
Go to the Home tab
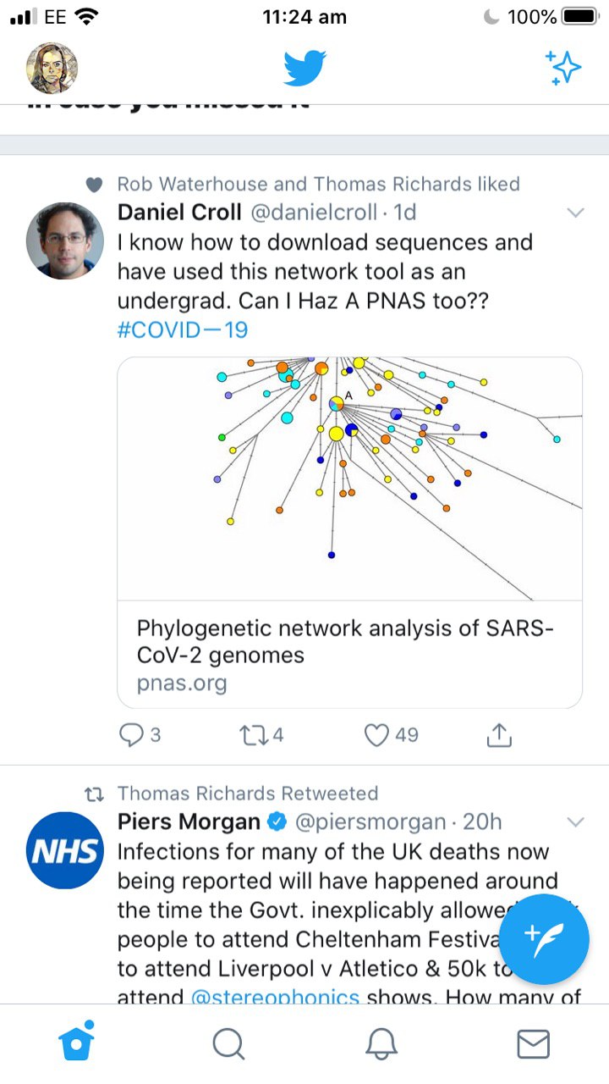[76, 1043]
